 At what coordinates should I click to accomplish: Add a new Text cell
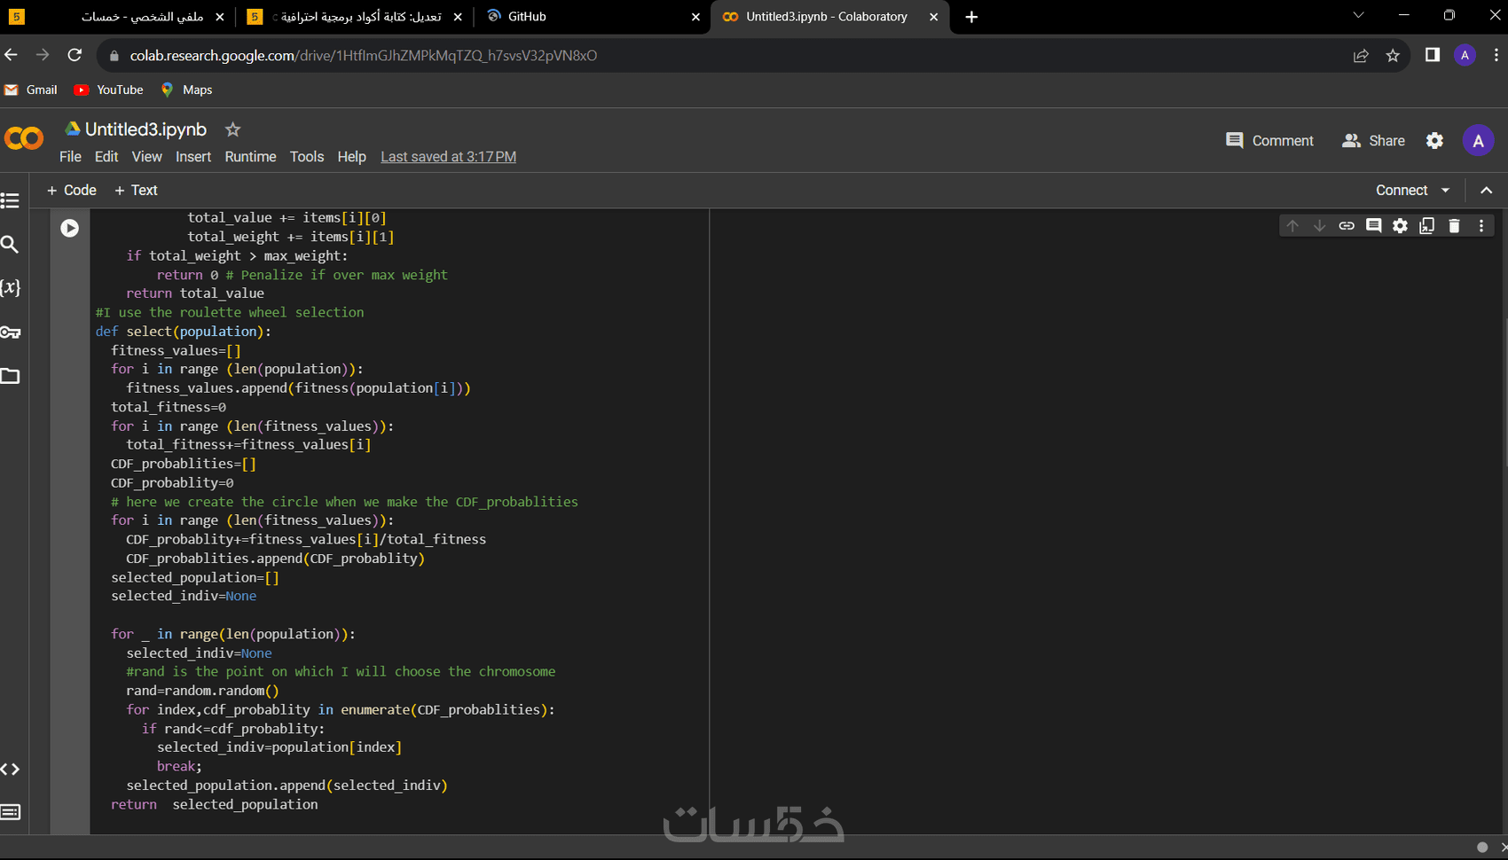pos(136,190)
